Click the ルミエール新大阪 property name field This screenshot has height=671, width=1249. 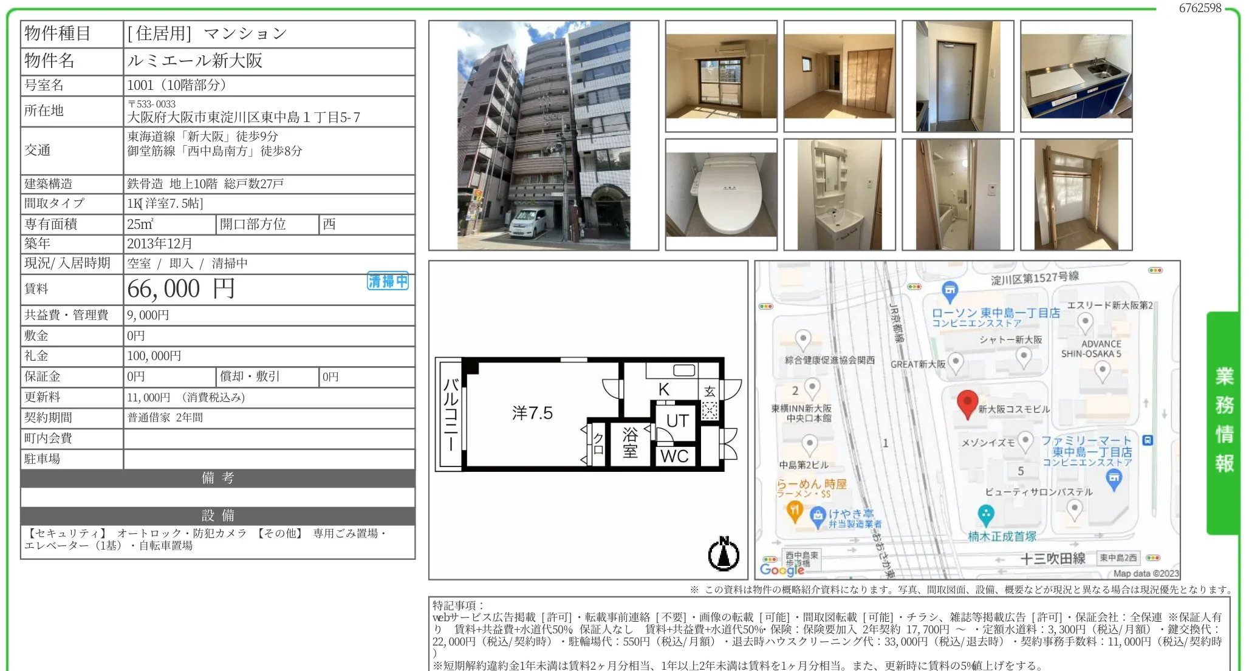194,61
